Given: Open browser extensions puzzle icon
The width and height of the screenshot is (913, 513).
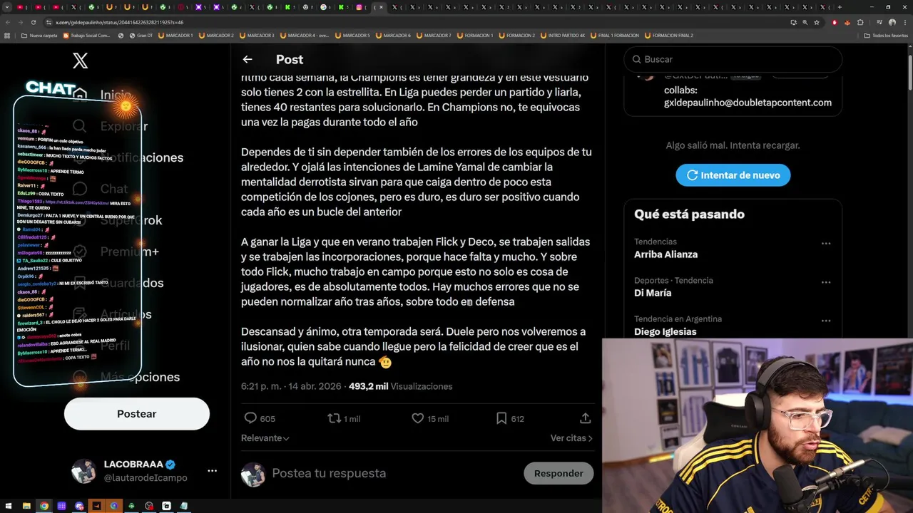Looking at the screenshot, I should tap(860, 22).
